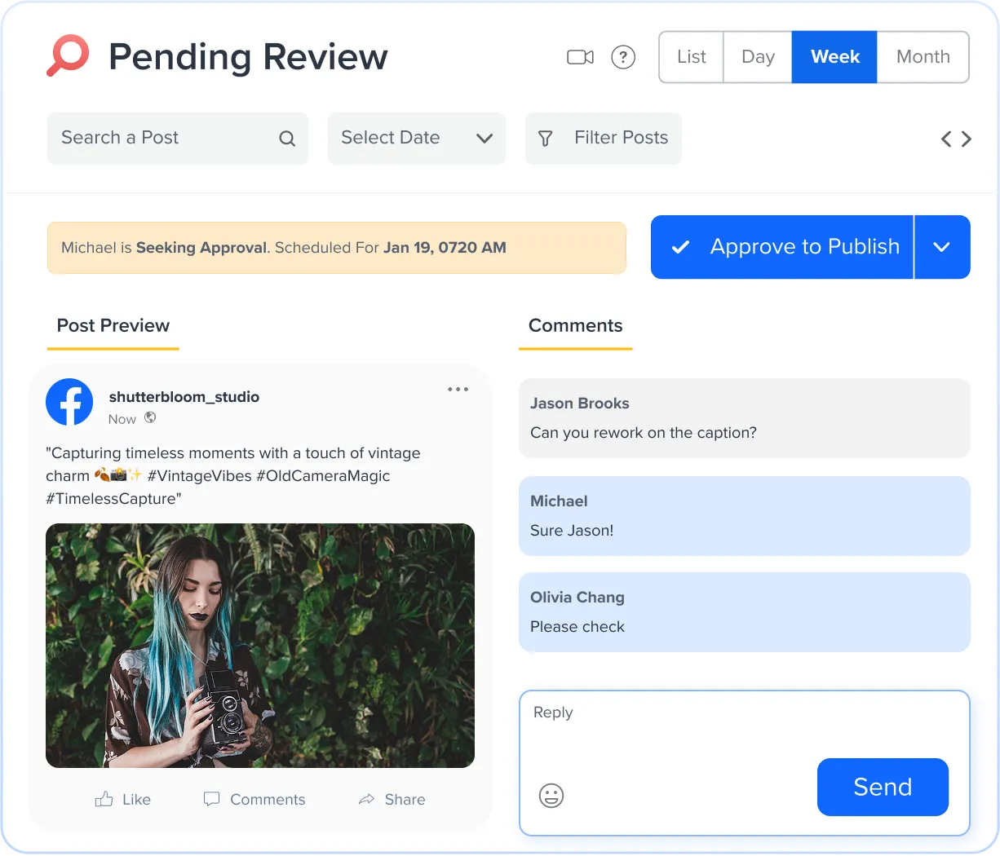Click the right chevron to go to next post
The width and height of the screenshot is (1000, 856).
coord(967,139)
